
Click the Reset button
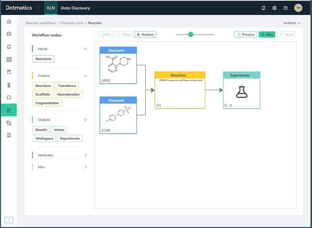287,34
